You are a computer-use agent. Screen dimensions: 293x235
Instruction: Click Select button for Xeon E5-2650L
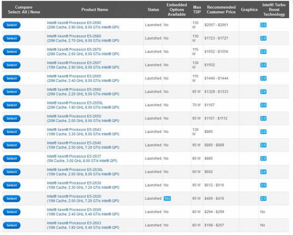click(x=12, y=105)
